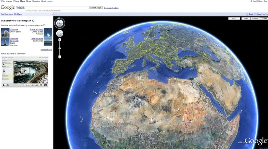Screen dimensions: 268x149
Task: Click the Maps item in the top navigation
Action: [23, 1]
